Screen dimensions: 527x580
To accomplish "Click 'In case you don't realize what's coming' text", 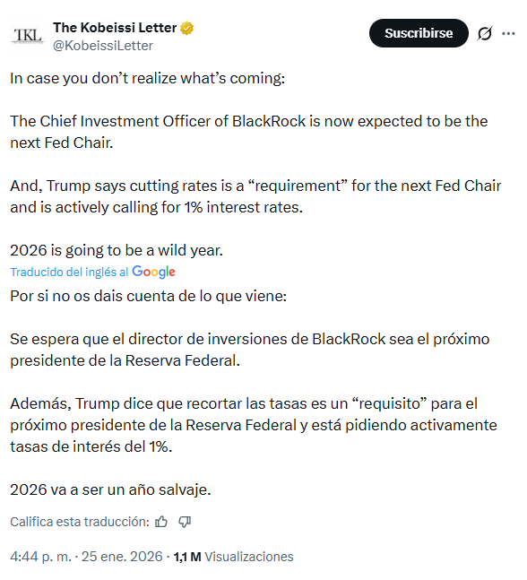I will point(148,78).
